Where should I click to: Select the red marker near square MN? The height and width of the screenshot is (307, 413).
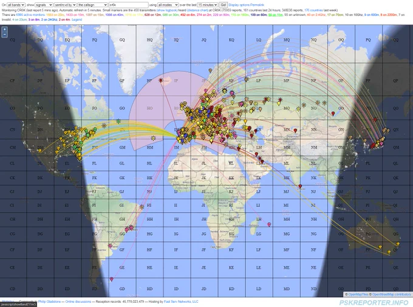[295, 130]
